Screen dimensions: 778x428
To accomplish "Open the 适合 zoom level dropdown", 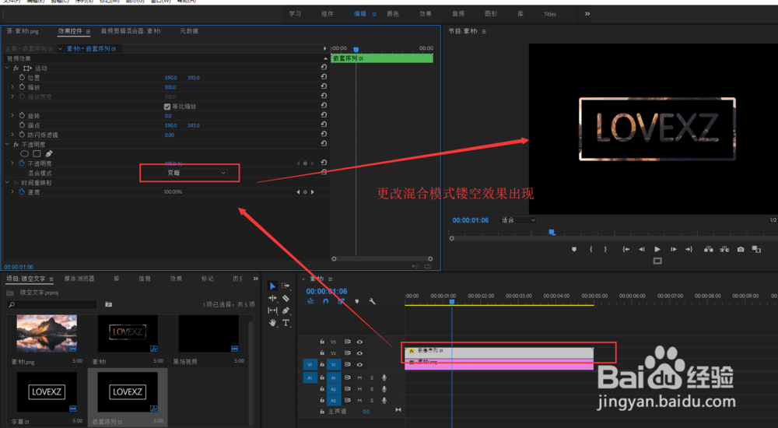I will tap(518, 220).
